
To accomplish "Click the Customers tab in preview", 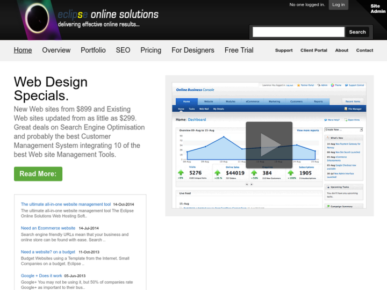I will 296,102.
